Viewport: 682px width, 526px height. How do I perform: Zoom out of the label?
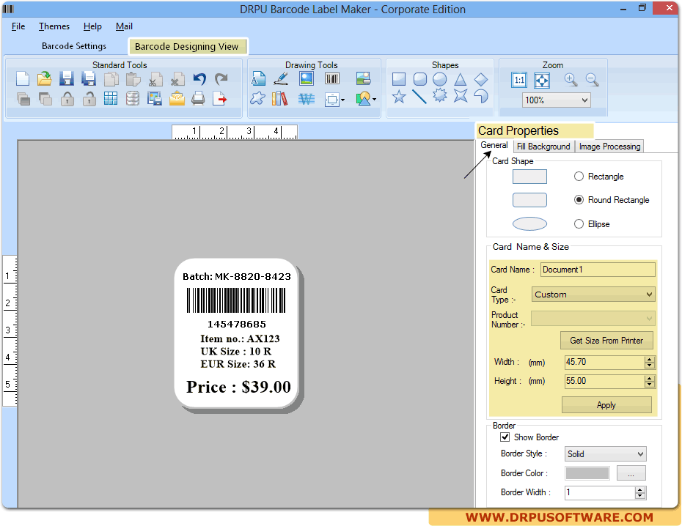592,80
